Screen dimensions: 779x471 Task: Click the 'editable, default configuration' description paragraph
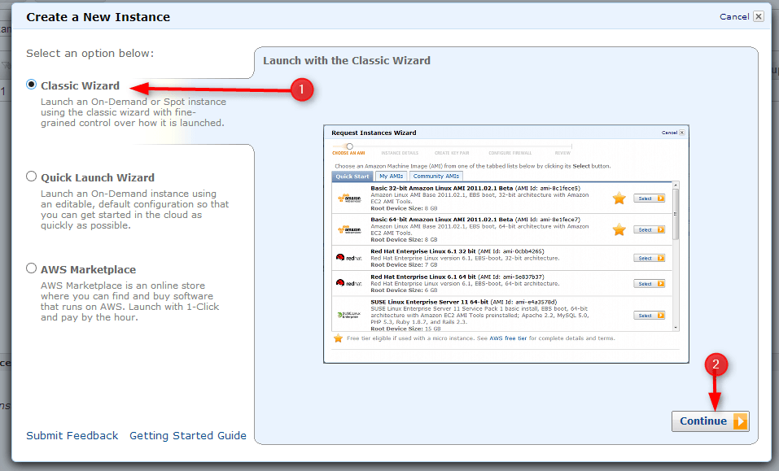(134, 209)
